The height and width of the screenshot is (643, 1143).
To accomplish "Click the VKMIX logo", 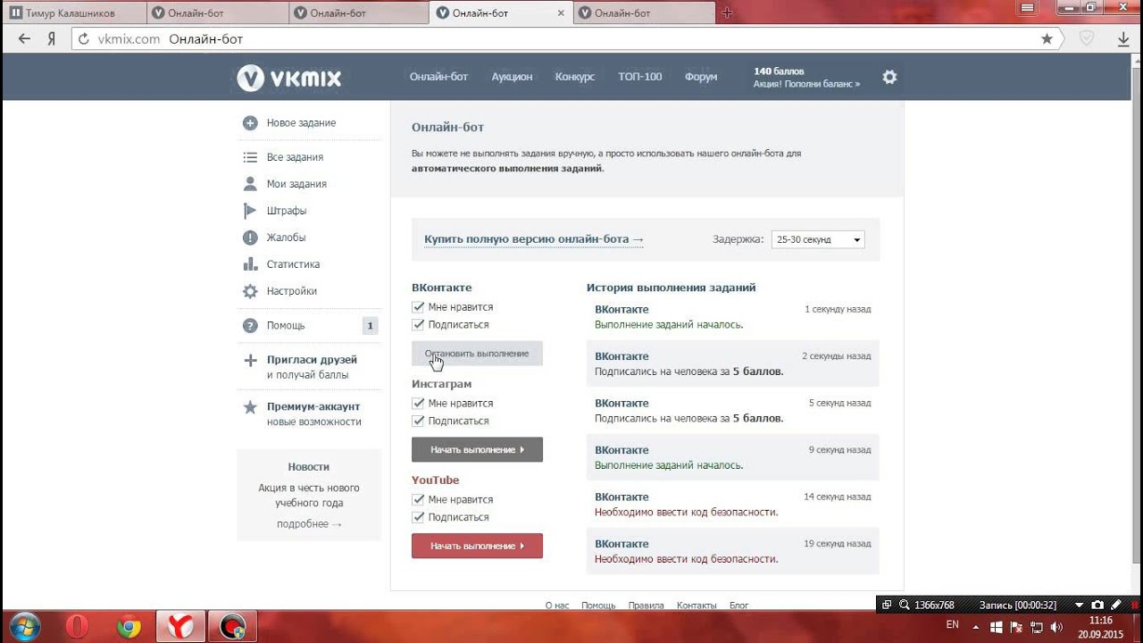I will coord(289,78).
